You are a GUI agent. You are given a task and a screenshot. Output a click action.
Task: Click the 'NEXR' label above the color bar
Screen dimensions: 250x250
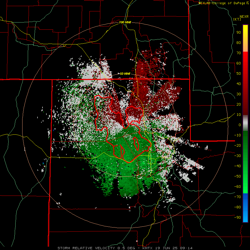click(244, 17)
